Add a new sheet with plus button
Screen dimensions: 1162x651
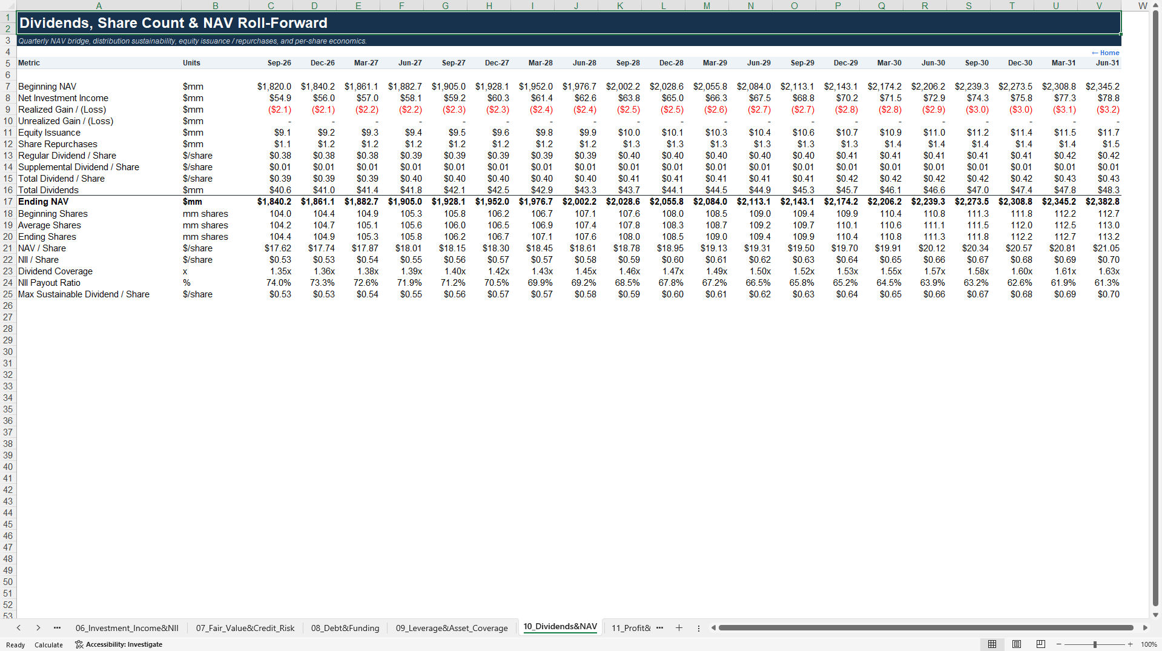(x=679, y=628)
